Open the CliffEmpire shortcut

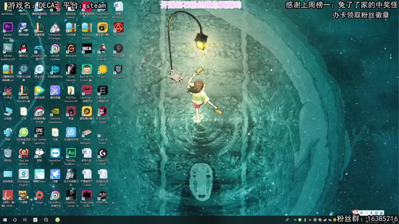(103, 94)
